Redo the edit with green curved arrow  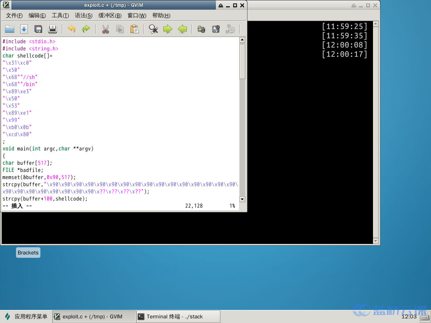point(86,29)
